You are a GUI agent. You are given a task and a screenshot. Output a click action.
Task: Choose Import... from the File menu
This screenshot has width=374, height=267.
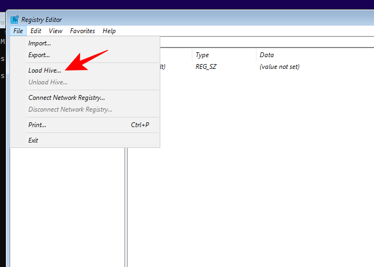pyautogui.click(x=40, y=43)
